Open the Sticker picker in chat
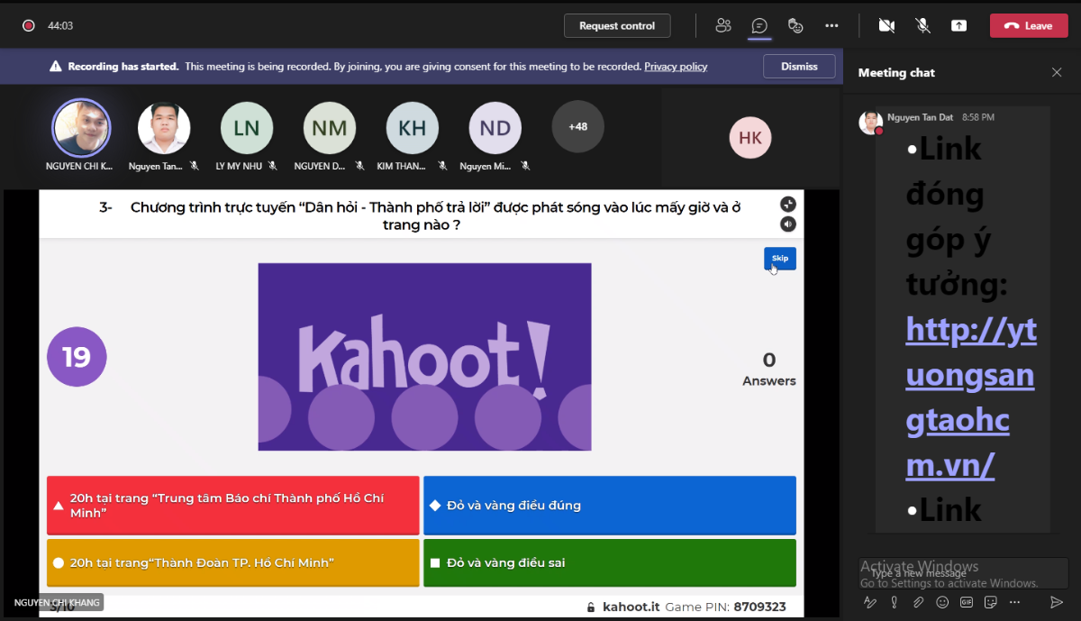Viewport: 1081px width, 621px height. coord(991,602)
